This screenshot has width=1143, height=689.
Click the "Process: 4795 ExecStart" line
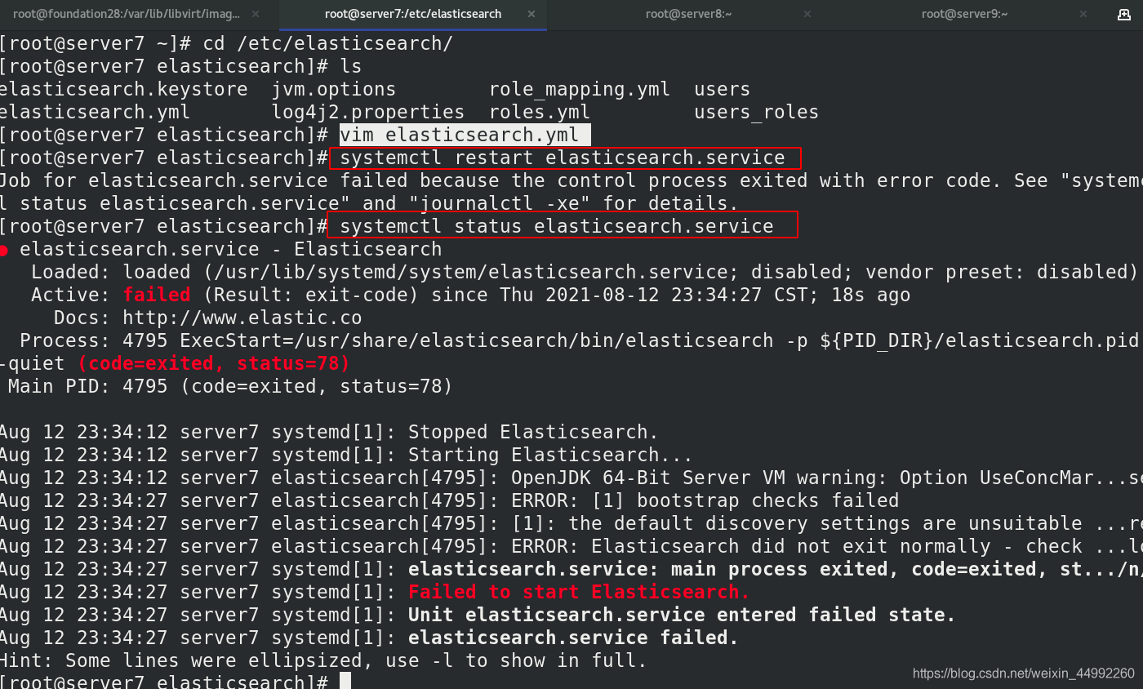(579, 340)
